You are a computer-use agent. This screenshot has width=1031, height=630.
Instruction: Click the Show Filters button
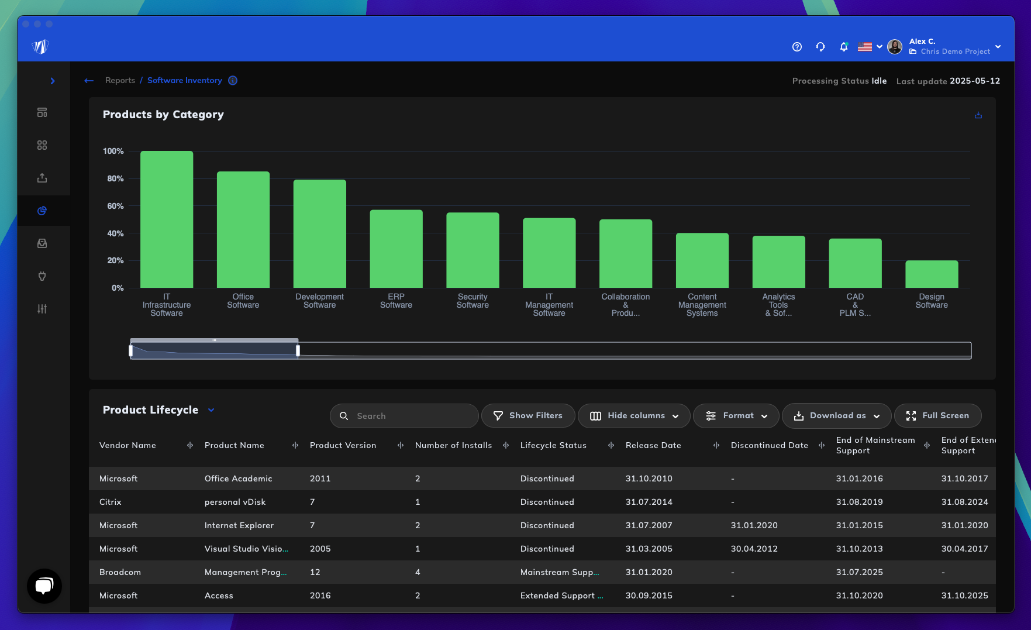click(528, 416)
